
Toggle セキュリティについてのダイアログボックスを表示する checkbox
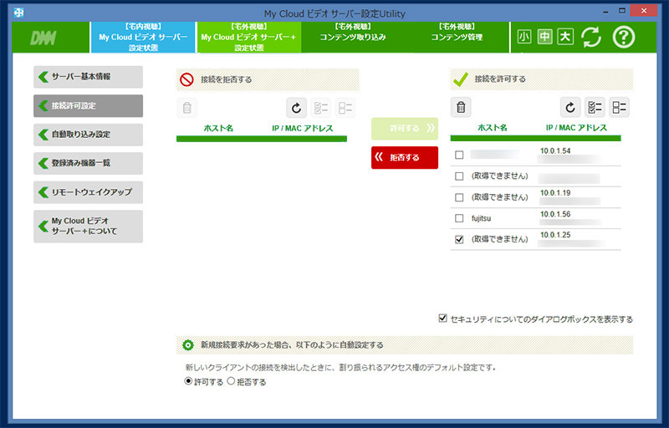443,318
